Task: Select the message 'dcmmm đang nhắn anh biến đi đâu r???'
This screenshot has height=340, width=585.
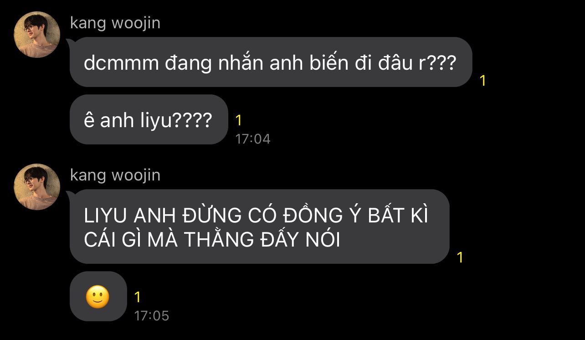Action: point(271,62)
